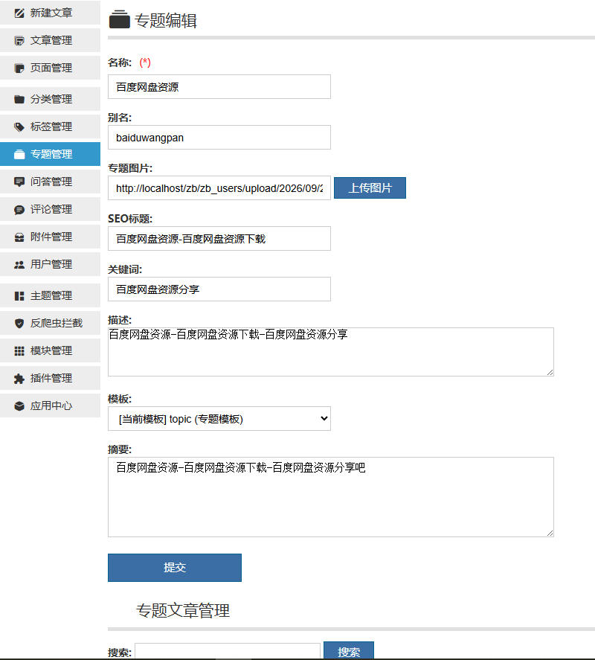Select 反爬虫拦截 menu entry
Viewport: 595px width, 660px height.
pyautogui.click(x=50, y=323)
